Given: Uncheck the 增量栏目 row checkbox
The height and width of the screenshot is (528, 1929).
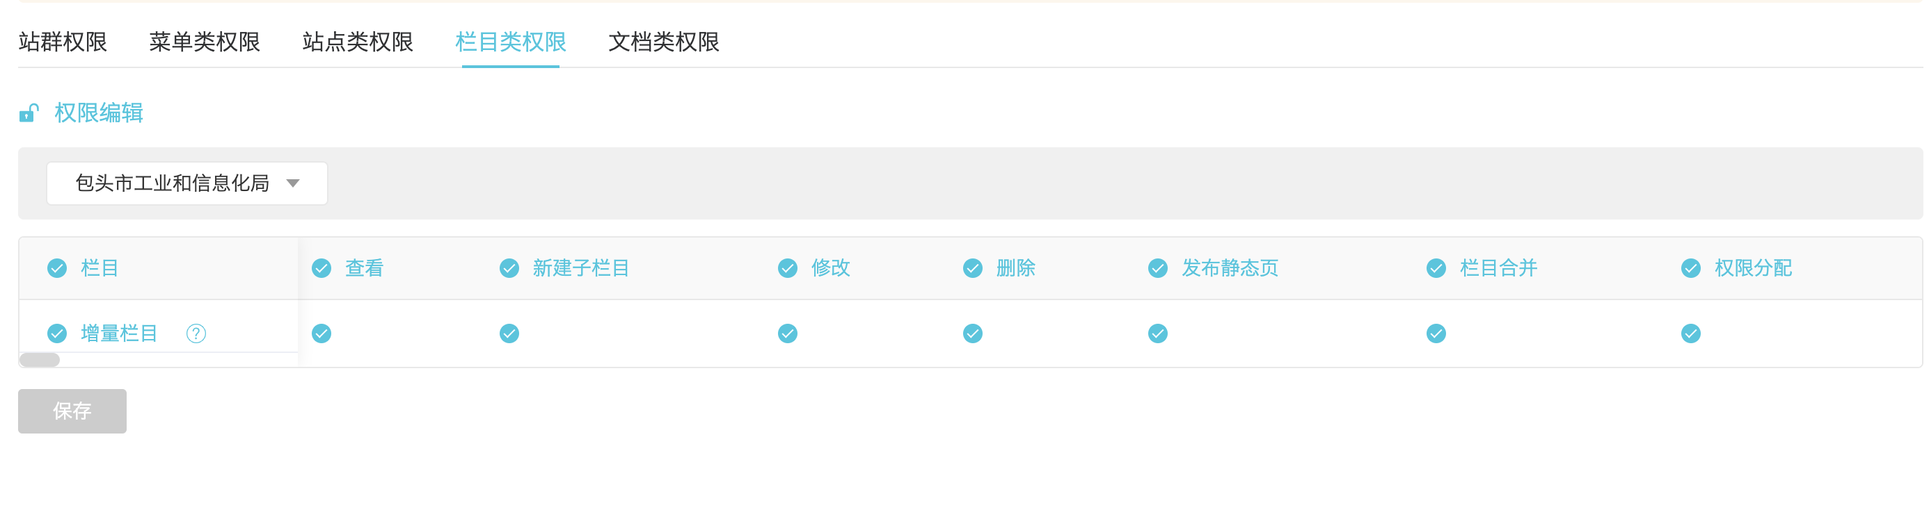Looking at the screenshot, I should pyautogui.click(x=57, y=333).
